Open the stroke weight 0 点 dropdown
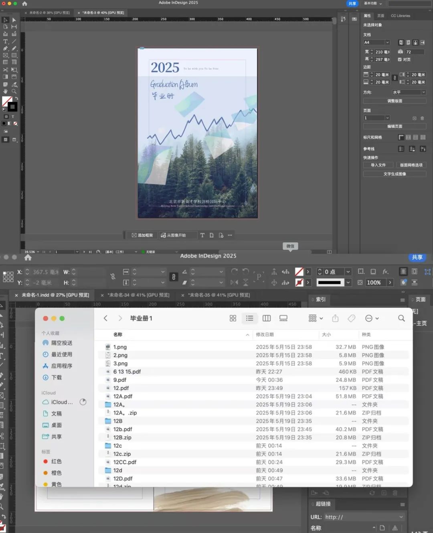Viewport: 433px width, 533px height. [x=348, y=272]
